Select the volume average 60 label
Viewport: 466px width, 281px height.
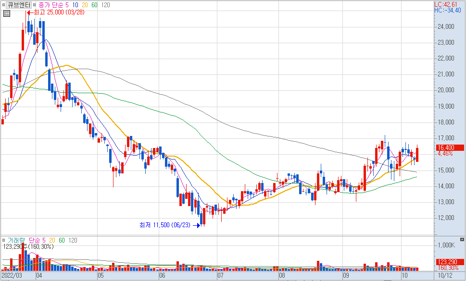(62, 240)
